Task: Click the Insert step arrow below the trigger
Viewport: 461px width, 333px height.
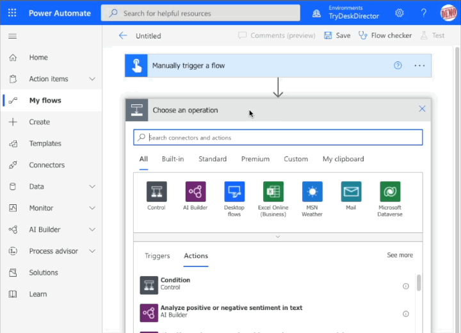Action: 278,88
